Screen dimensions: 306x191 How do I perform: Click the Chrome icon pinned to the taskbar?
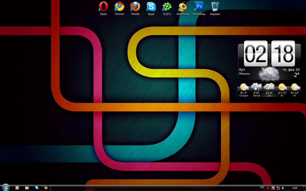(46, 188)
